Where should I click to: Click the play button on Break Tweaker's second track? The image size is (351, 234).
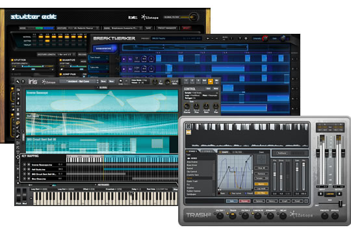click(x=123, y=69)
